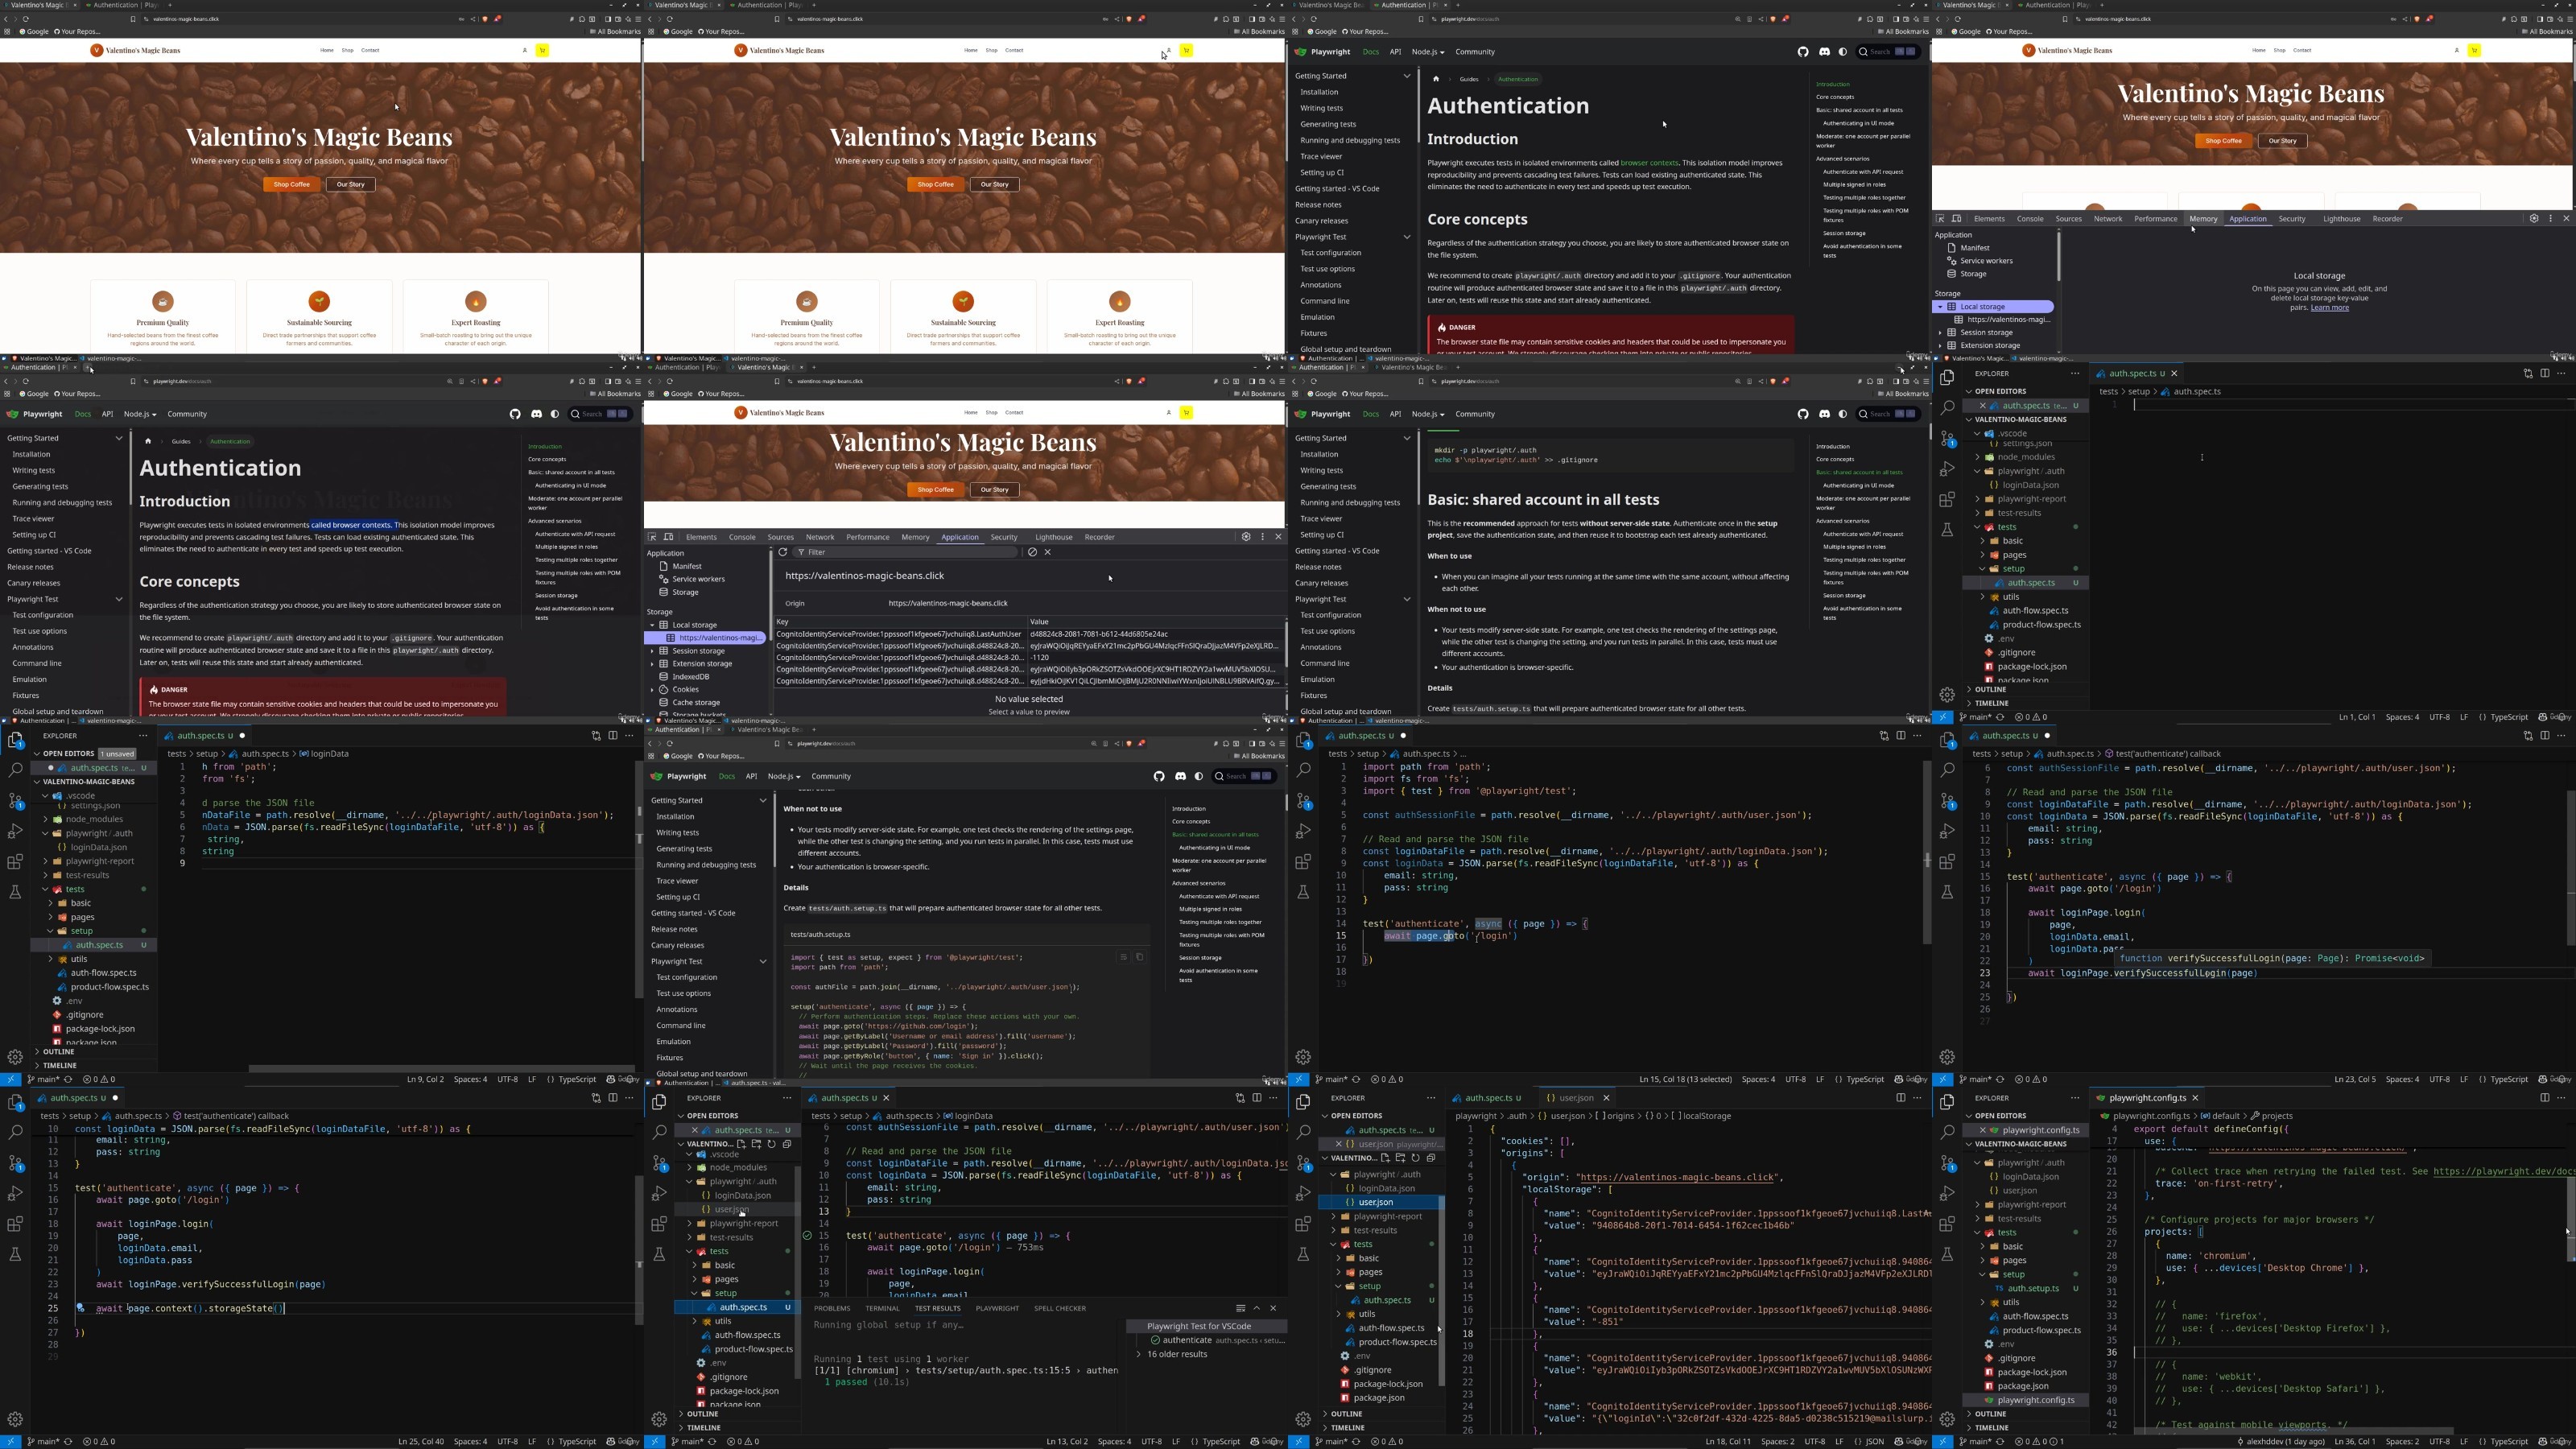Focus the Filter field in DevTools storage view
The image size is (2576, 1449).
[905, 552]
